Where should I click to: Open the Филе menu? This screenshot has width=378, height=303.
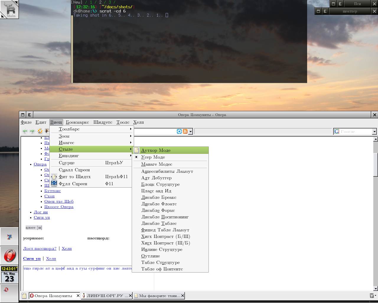tap(26, 122)
